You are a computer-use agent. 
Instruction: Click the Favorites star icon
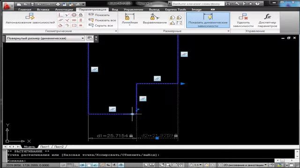pos(251,4)
